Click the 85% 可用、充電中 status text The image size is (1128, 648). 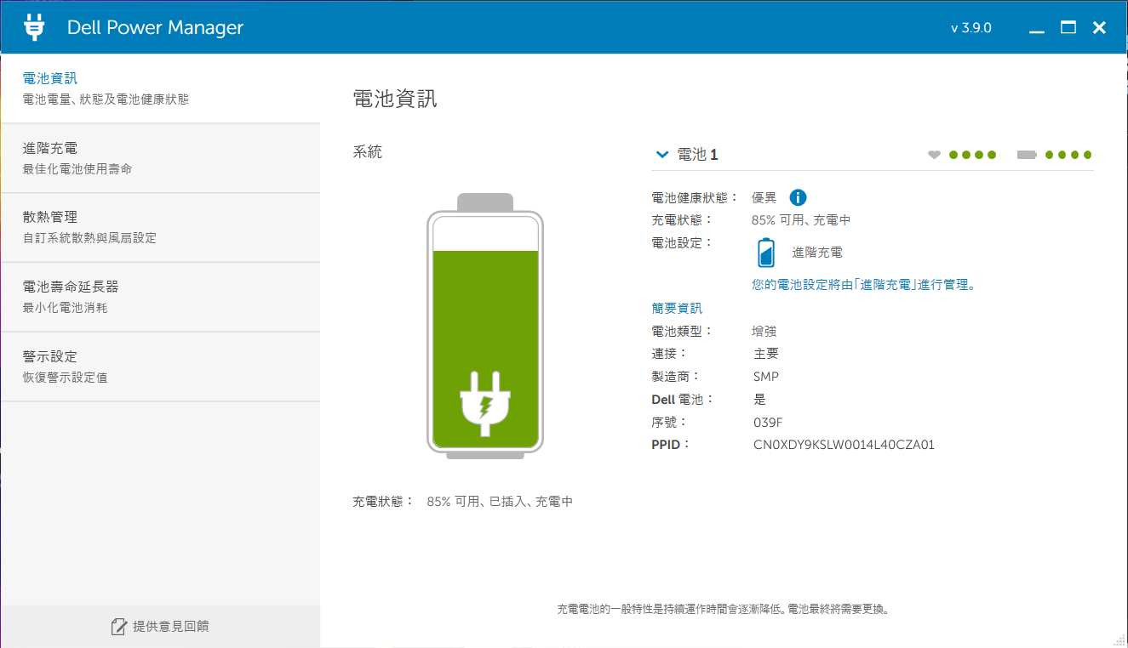pos(801,220)
